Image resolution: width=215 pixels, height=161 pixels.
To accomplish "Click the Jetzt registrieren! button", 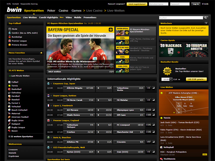I will [137, 4].
